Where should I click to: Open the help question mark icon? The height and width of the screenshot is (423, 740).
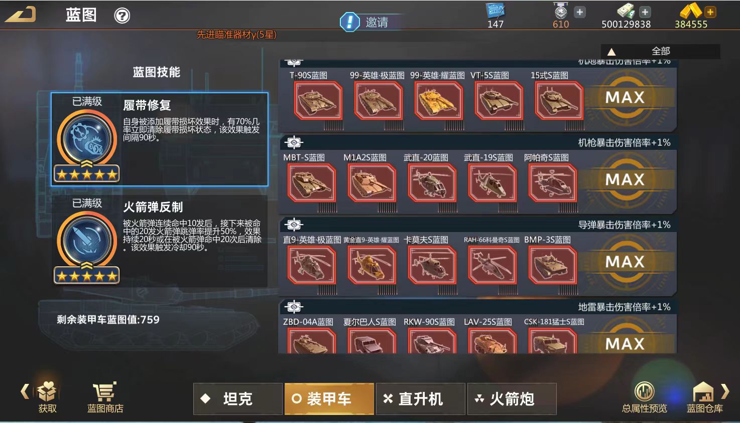coord(122,16)
